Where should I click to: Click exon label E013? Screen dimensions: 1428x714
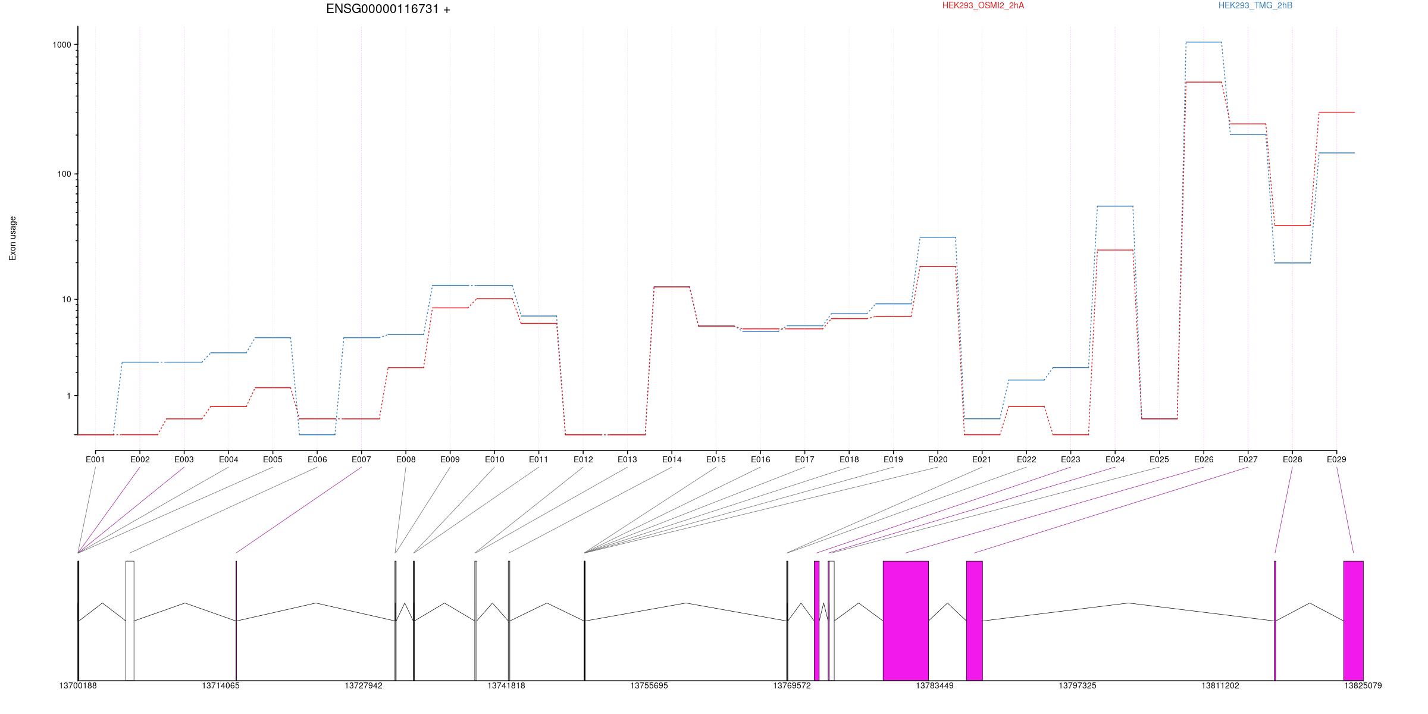(627, 459)
